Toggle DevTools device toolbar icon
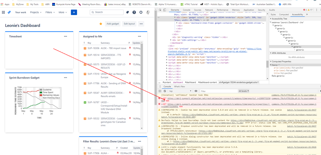Screen dimensions: 321x155 pos(165,10)
